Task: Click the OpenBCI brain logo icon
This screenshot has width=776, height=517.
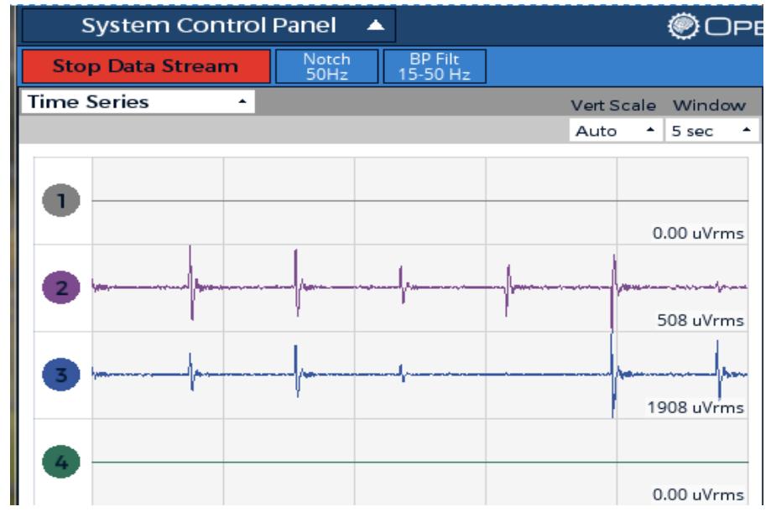Action: pos(683,26)
